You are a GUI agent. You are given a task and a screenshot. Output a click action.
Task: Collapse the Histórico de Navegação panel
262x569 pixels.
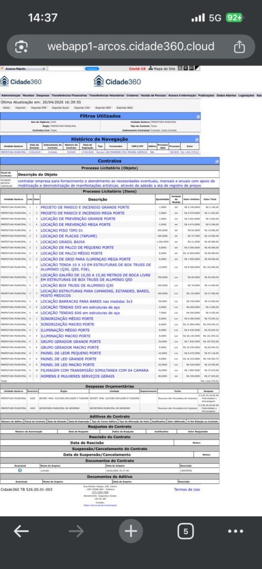point(197,139)
